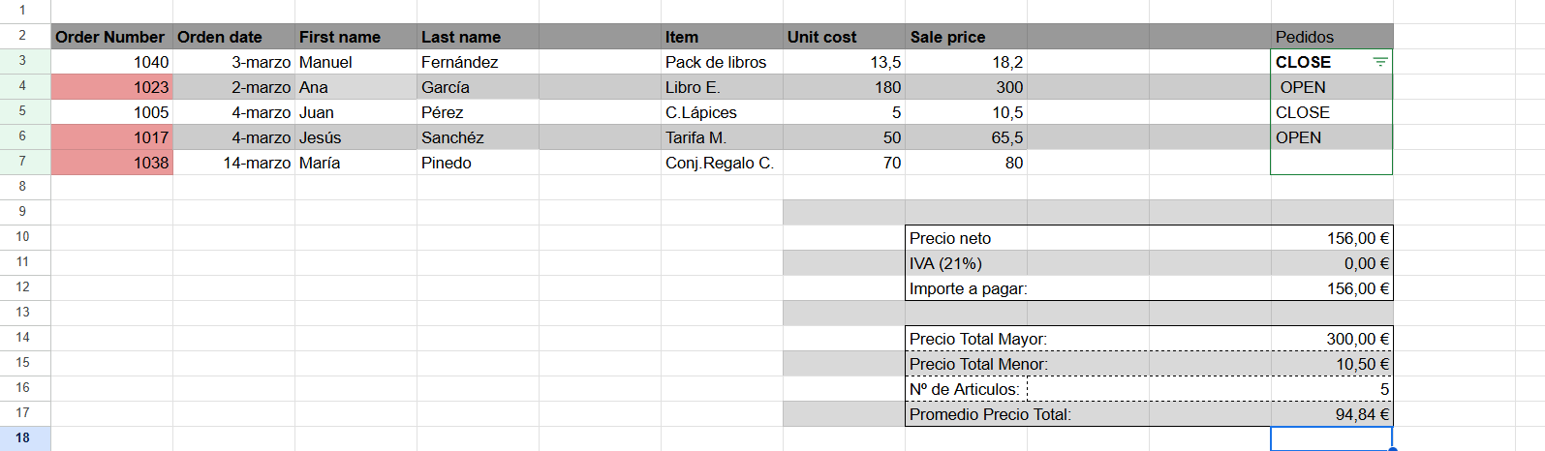
Task: Select the Precio neto value 156,00 €
Action: (1332, 238)
